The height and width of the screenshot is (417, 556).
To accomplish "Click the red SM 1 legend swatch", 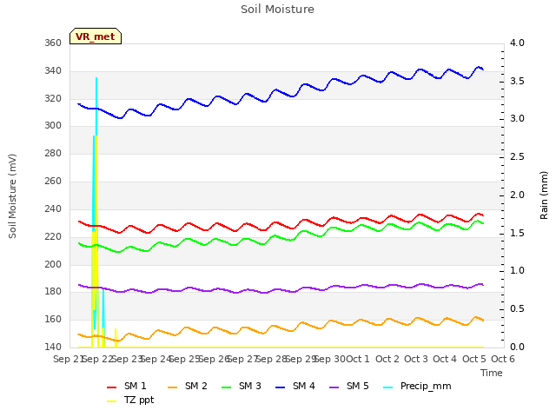I will click(x=112, y=387).
